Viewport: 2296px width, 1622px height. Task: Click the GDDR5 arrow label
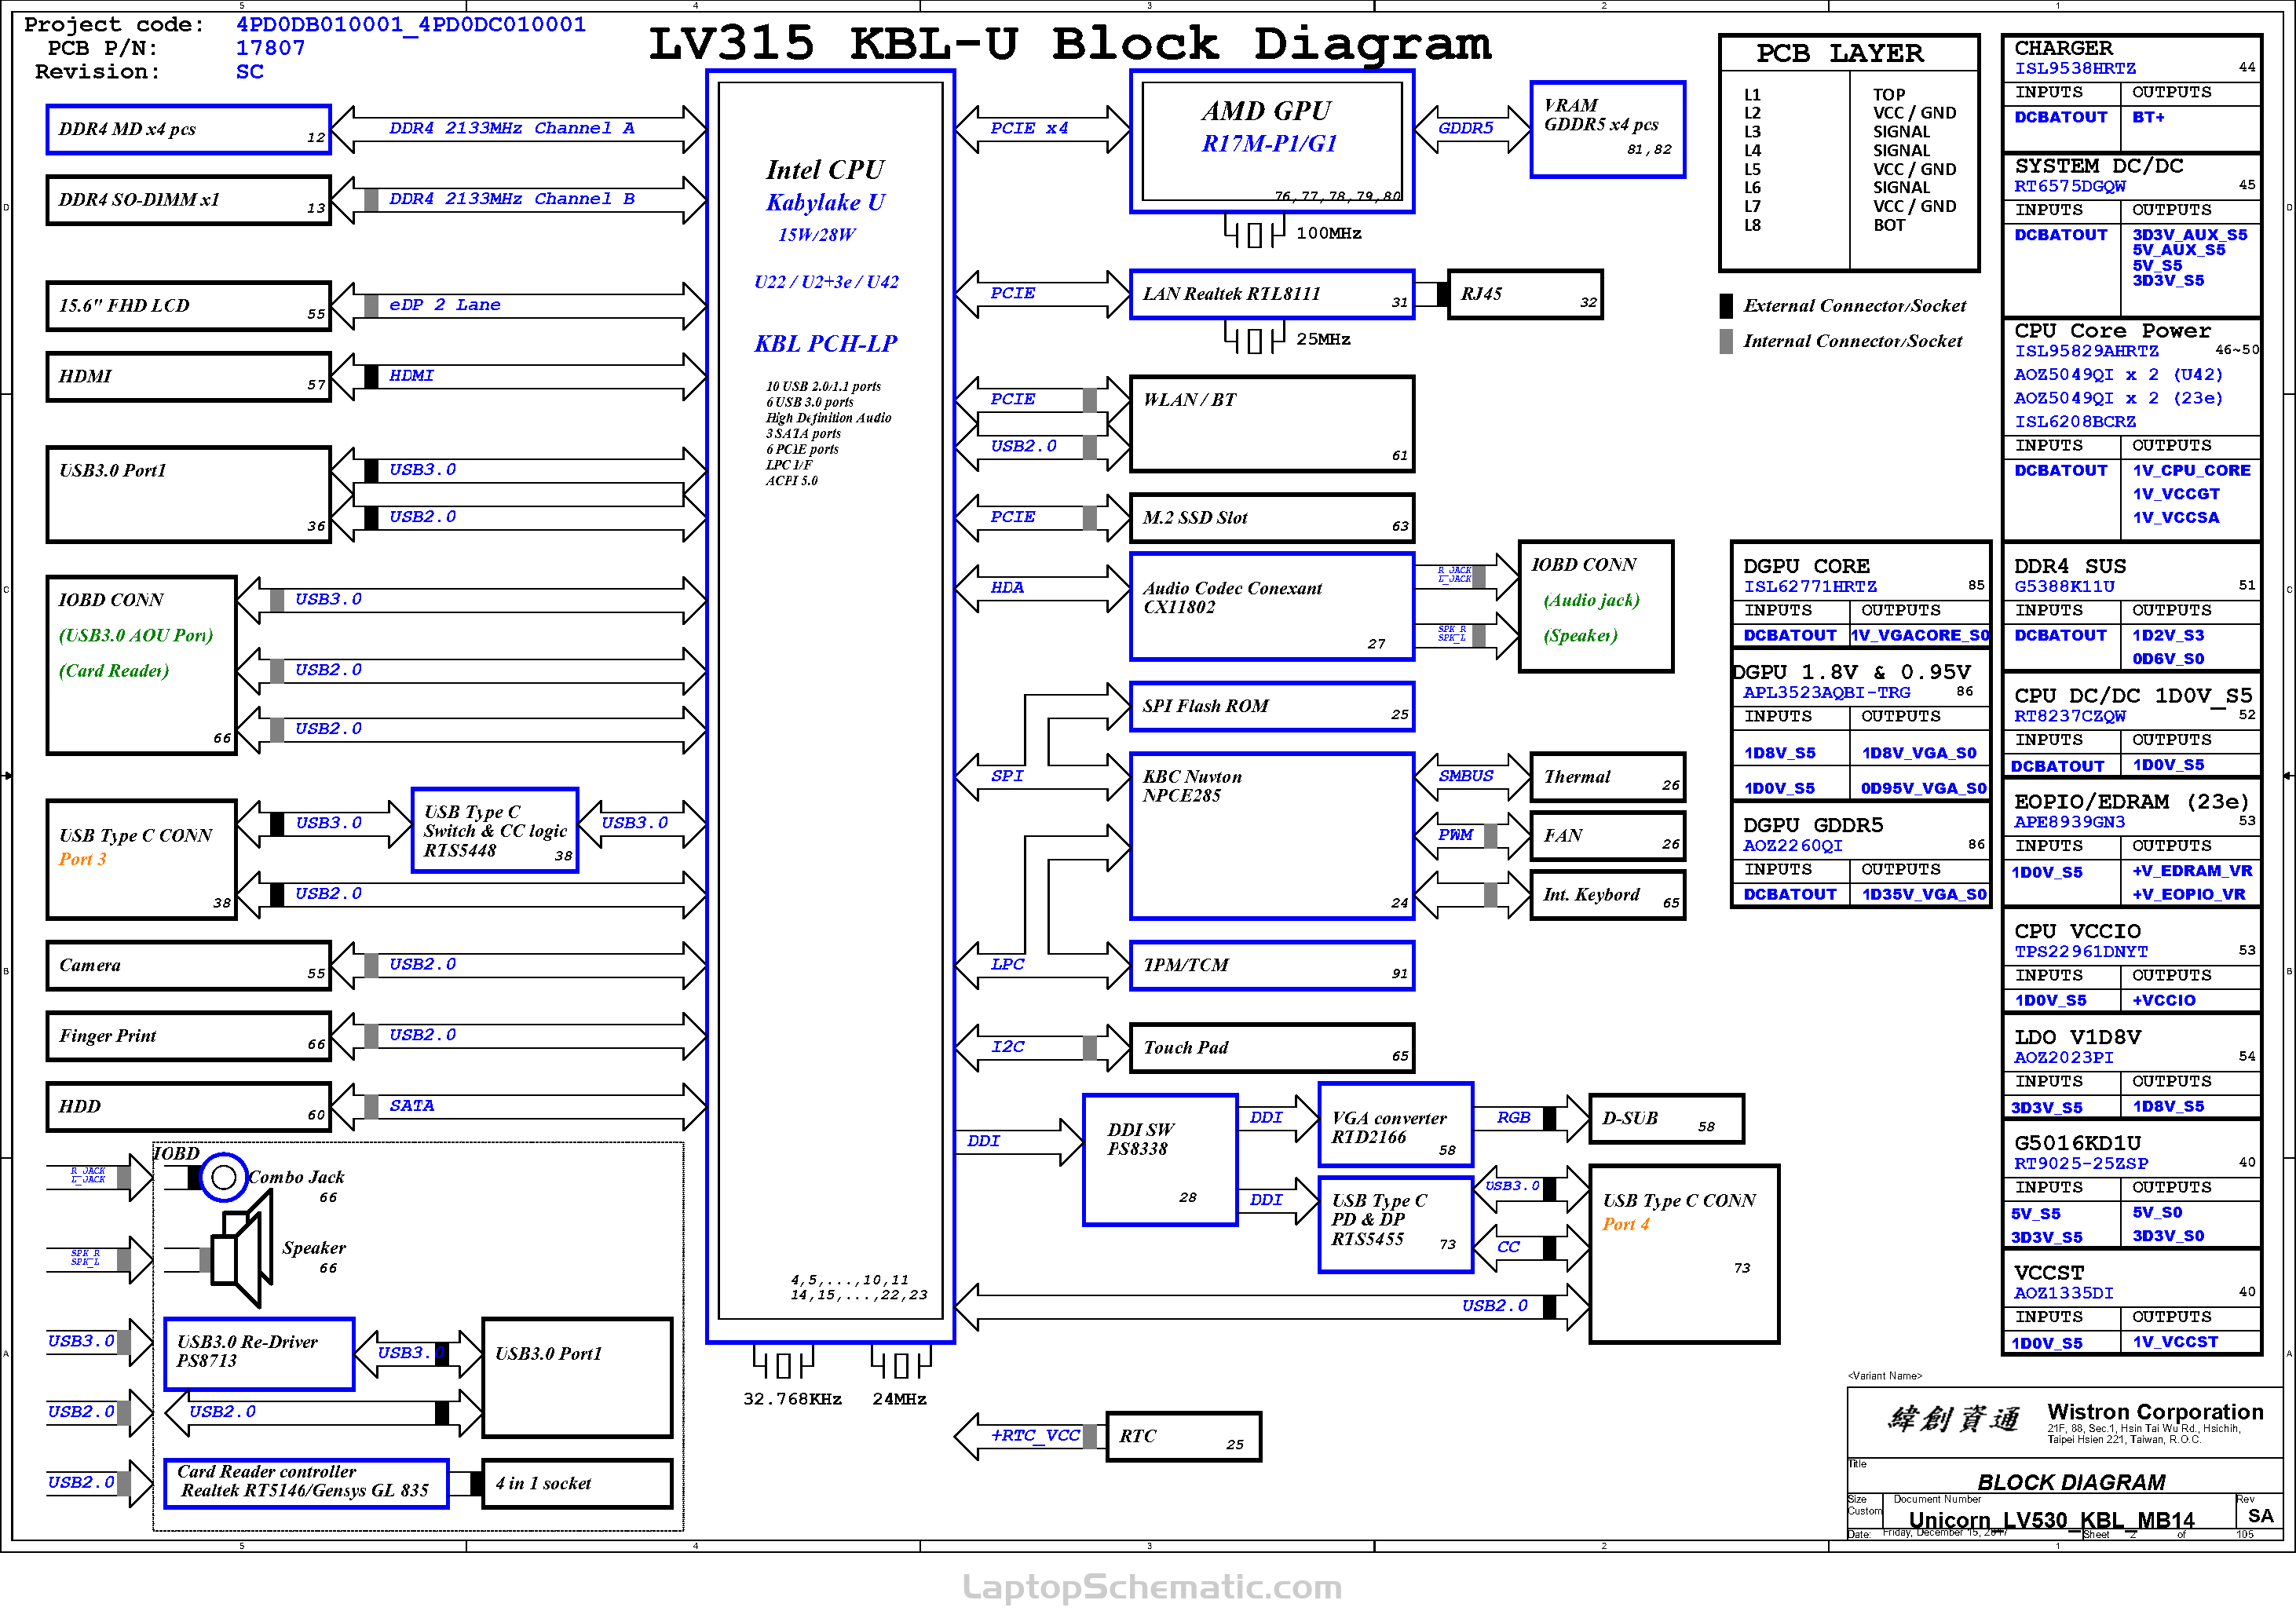coord(1466,128)
